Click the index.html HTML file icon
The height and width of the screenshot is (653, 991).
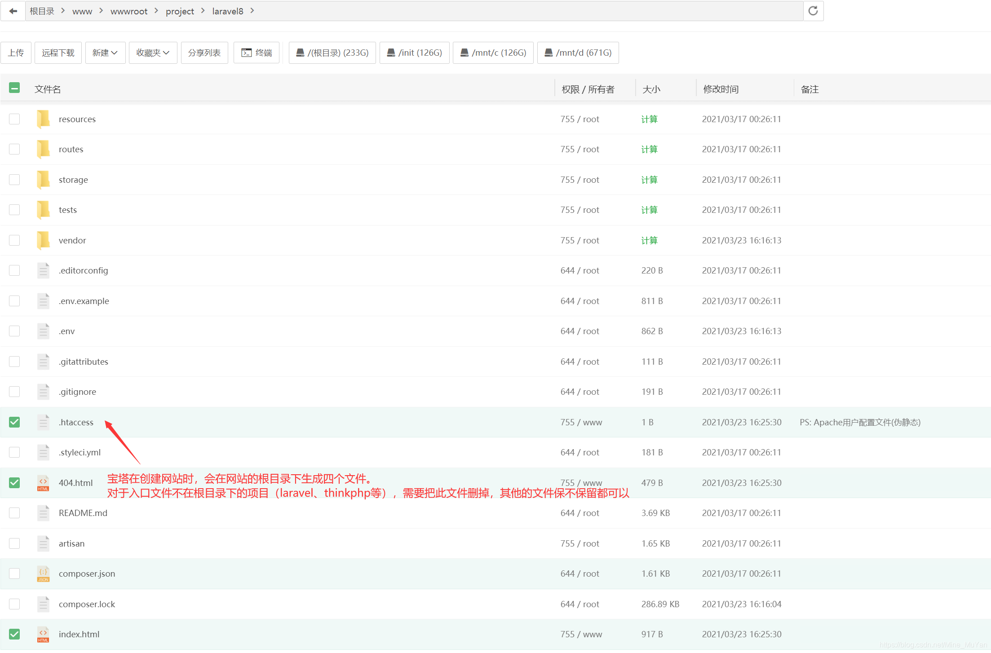point(43,634)
